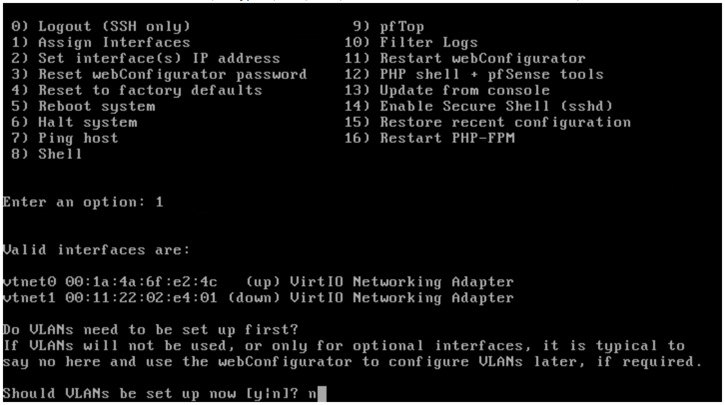
Task: Click the Logout (SSH only) option
Action: click(100, 26)
